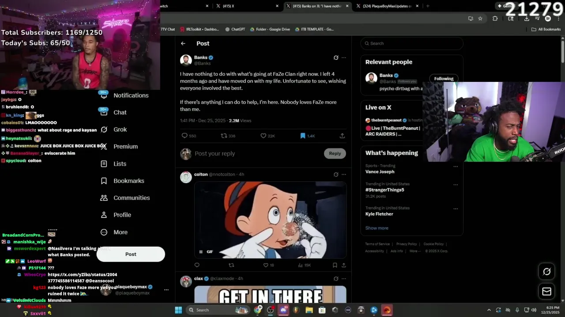Open Lists in the X sidebar
The height and width of the screenshot is (317, 565).
coord(113,164)
